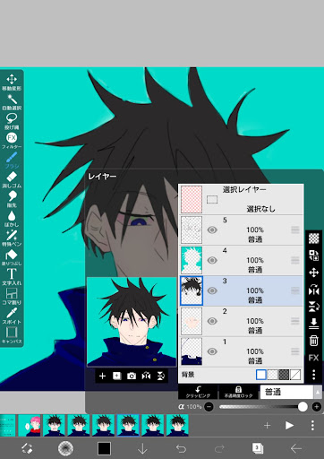Select the Text tool
The height and width of the screenshot is (459, 324).
(x=12, y=277)
